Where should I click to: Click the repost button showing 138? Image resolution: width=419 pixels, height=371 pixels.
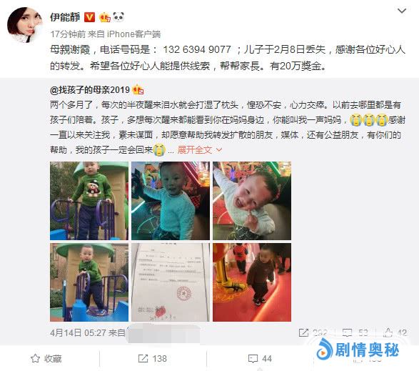153,358
